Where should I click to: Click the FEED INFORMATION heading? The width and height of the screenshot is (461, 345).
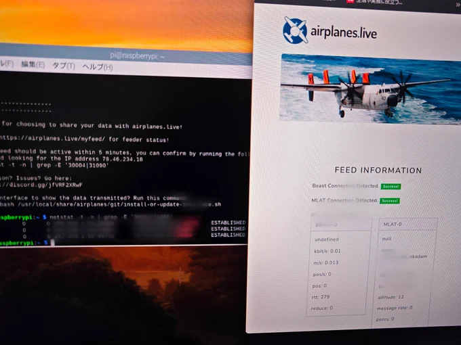378,170
